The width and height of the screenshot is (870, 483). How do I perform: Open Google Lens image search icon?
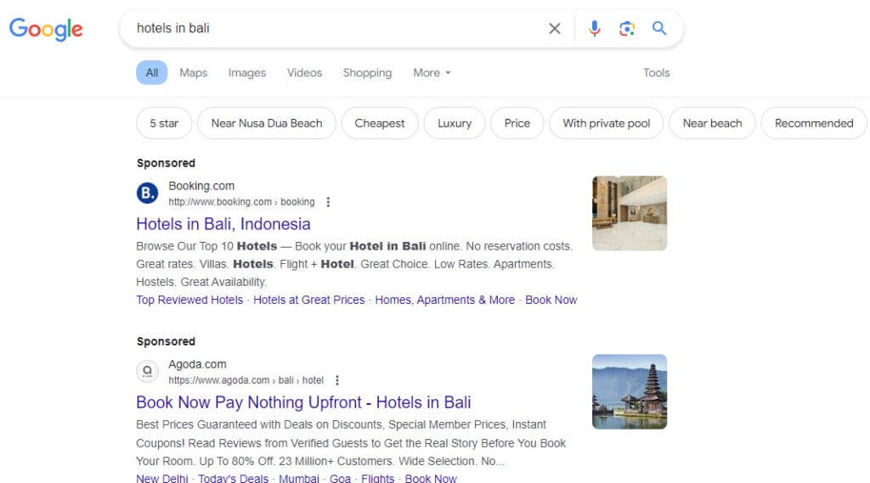(626, 28)
